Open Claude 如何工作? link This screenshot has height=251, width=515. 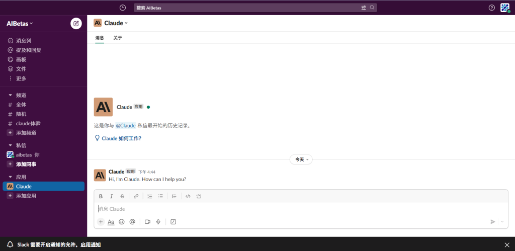point(122,138)
